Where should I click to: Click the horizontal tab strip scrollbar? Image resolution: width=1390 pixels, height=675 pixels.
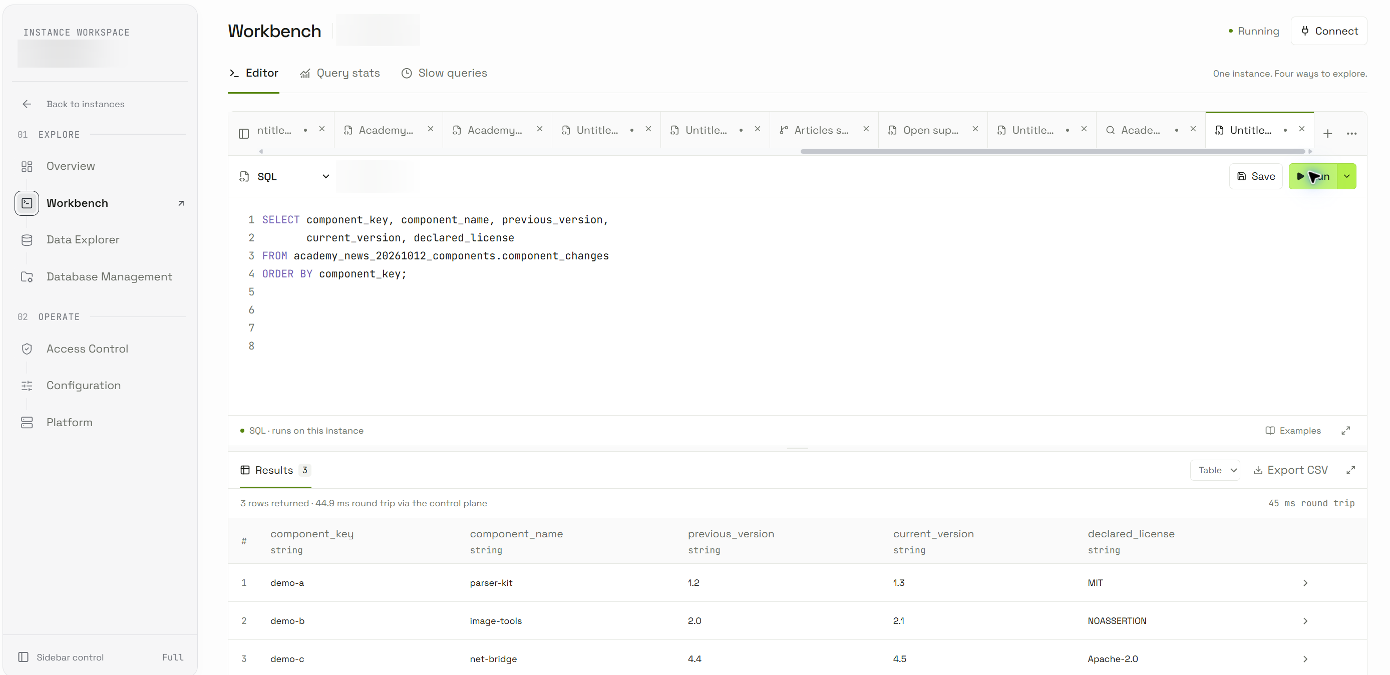(1052, 152)
